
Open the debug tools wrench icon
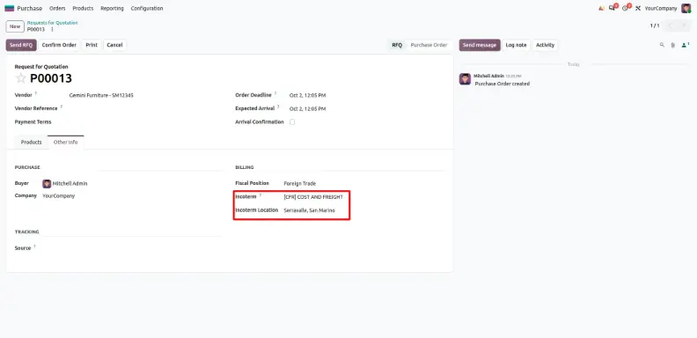pyautogui.click(x=638, y=8)
